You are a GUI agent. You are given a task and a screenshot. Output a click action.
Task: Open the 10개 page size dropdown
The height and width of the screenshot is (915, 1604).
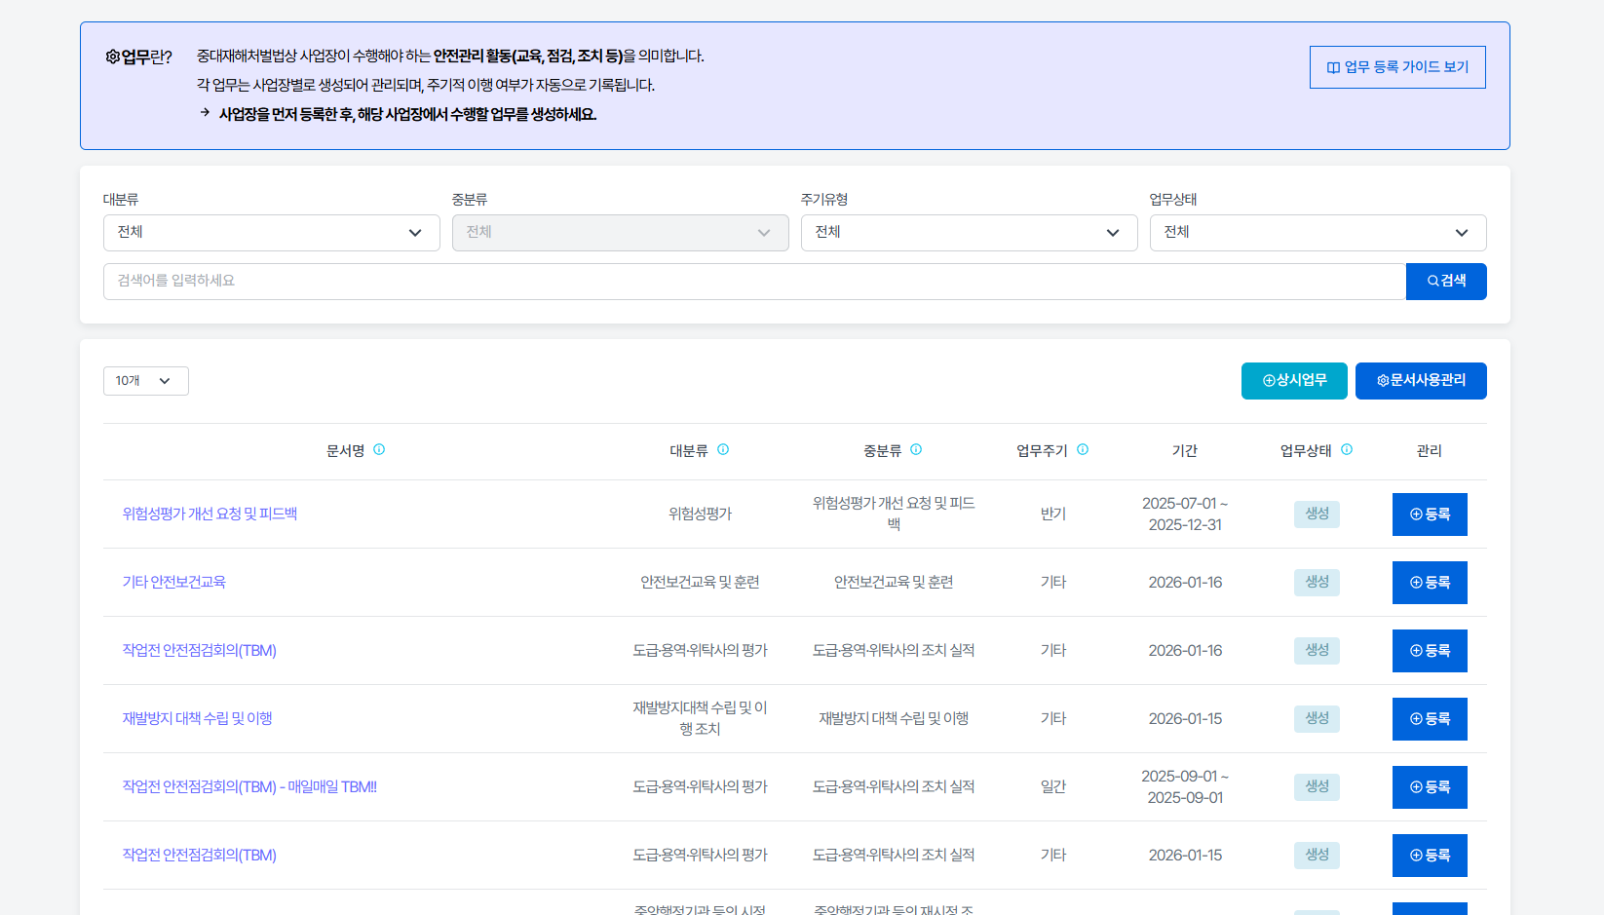click(144, 381)
